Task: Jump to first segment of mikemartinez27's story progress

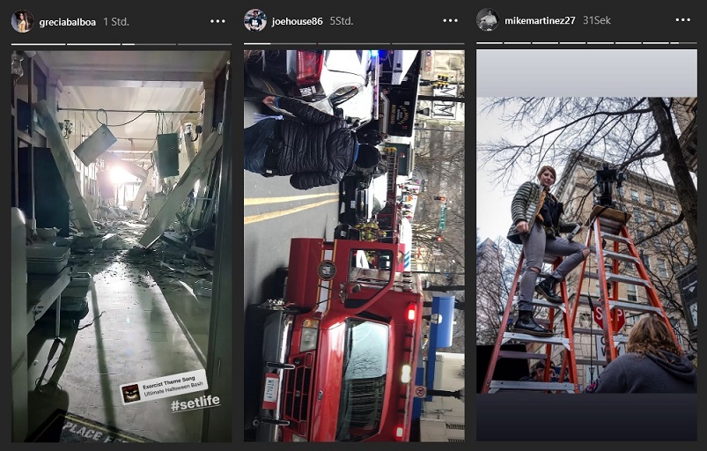Action: (x=490, y=43)
